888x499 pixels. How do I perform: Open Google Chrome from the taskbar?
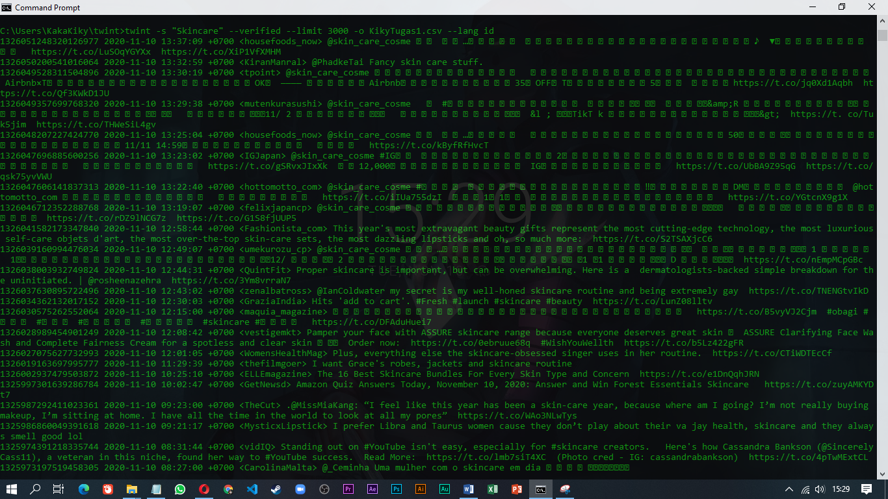[x=228, y=489]
